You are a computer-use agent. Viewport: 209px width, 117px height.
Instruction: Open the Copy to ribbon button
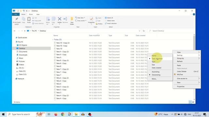54,21
